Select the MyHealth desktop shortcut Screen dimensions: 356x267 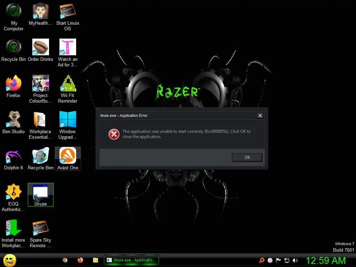(40, 14)
